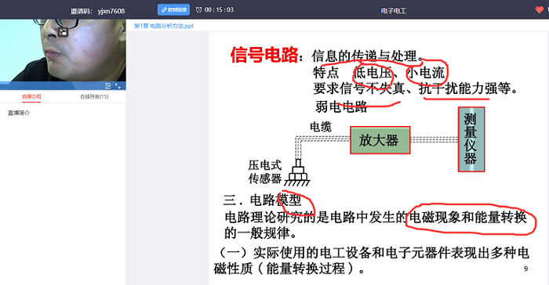549x285 pixels.
Task: Click the piezoelectric sensor symbol on the slide
Action: pos(297,172)
